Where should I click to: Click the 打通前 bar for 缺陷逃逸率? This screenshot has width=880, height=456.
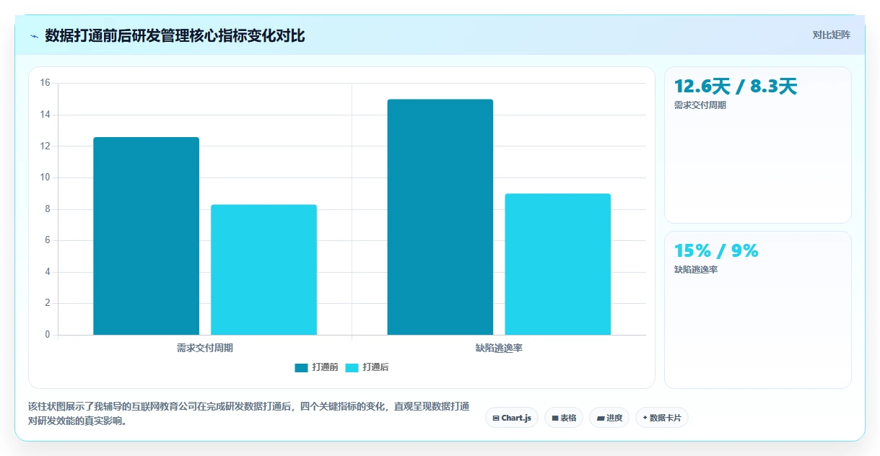pyautogui.click(x=440, y=217)
